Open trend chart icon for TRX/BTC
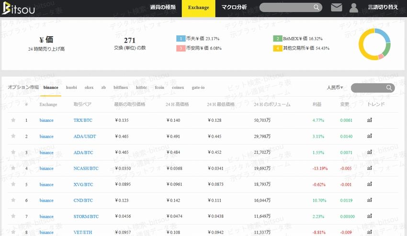 [x=369, y=120]
